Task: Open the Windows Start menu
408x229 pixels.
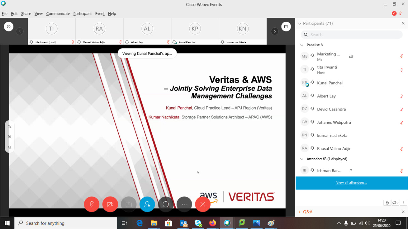Action: click(7, 223)
